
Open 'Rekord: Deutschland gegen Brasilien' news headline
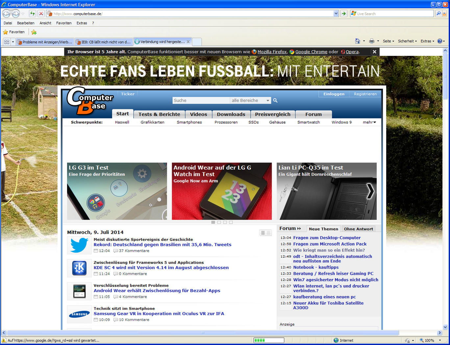(x=162, y=244)
